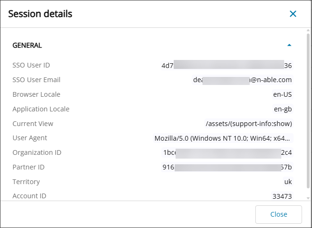Click the Application Locale value en-gb
The image size is (312, 228).
pos(283,109)
